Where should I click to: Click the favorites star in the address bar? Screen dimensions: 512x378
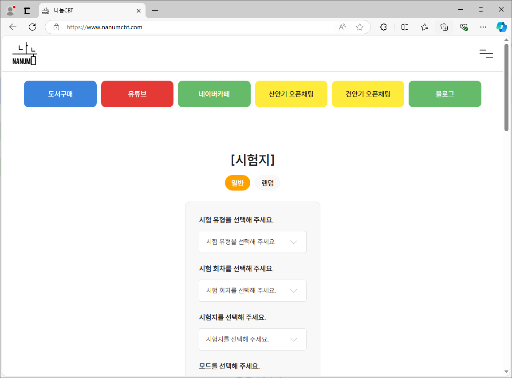click(x=360, y=27)
